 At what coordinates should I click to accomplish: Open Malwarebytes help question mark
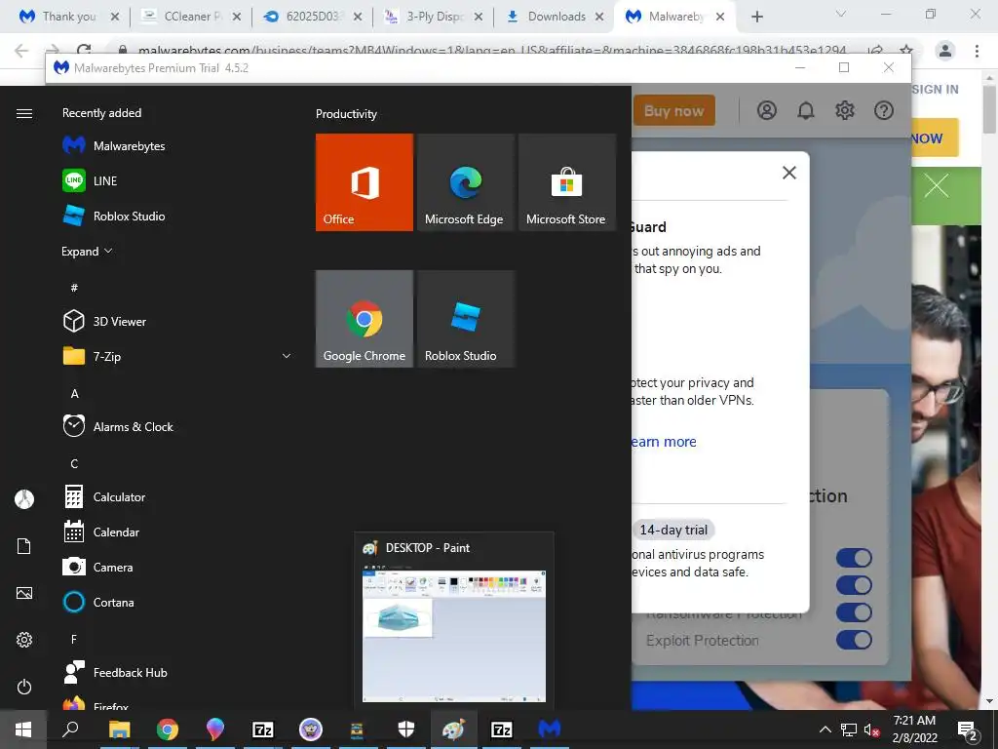[883, 111]
